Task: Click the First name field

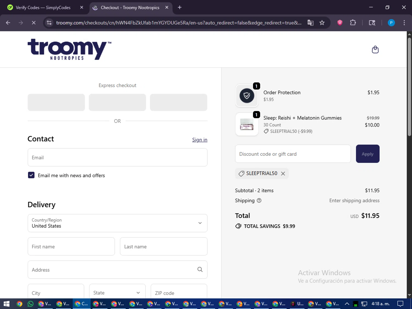Action: point(71,246)
